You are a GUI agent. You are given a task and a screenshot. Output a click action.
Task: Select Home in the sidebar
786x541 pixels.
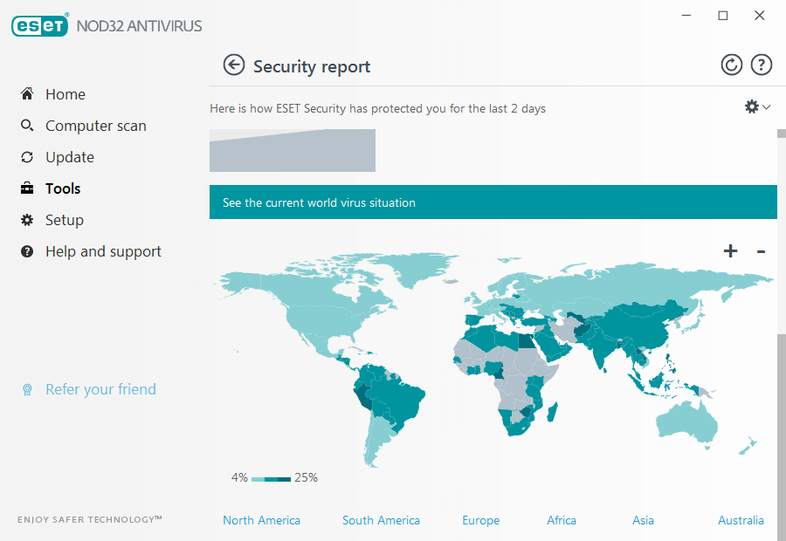65,93
